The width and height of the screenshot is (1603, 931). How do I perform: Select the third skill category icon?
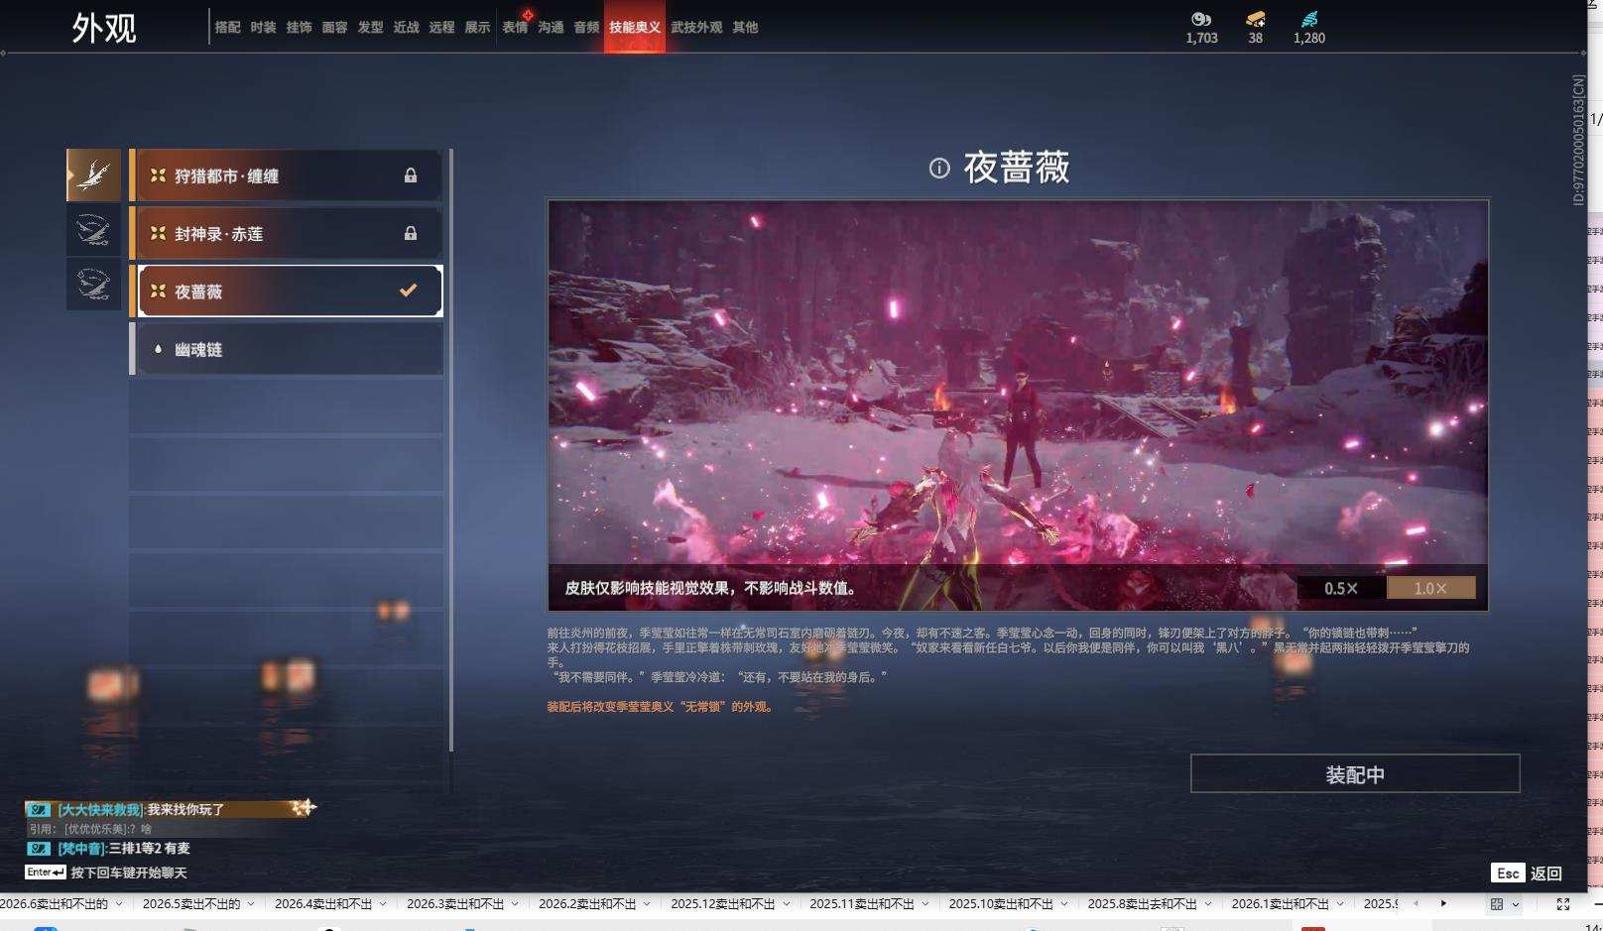[x=94, y=284]
